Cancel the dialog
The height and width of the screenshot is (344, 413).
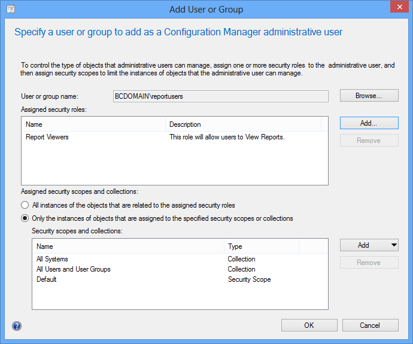369,325
